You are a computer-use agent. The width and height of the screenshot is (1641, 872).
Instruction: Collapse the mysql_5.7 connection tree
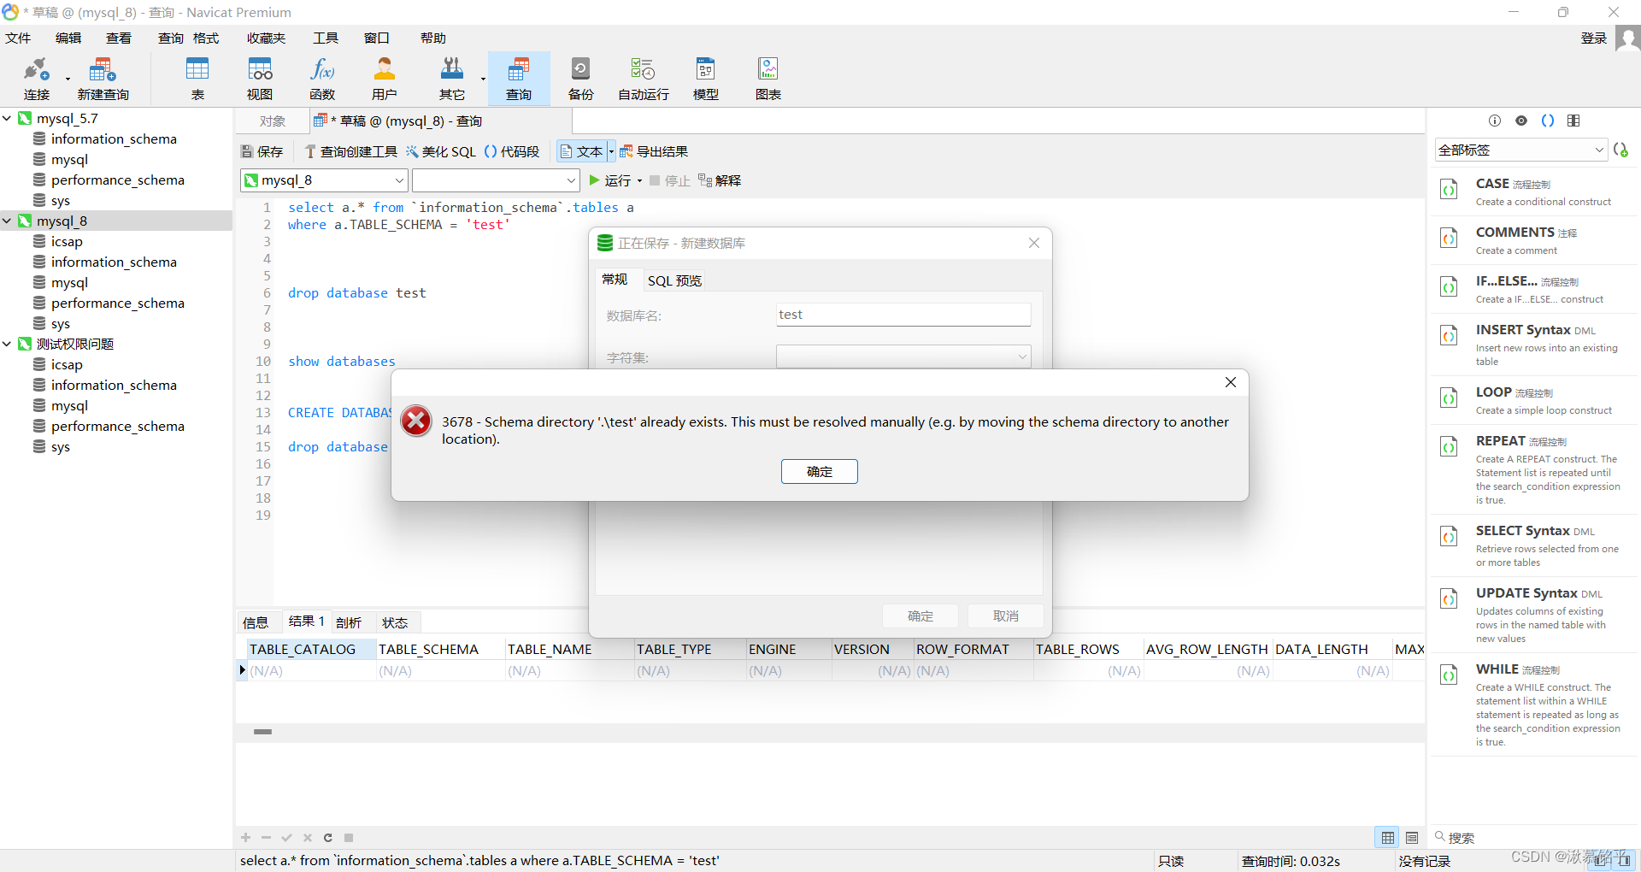7,118
